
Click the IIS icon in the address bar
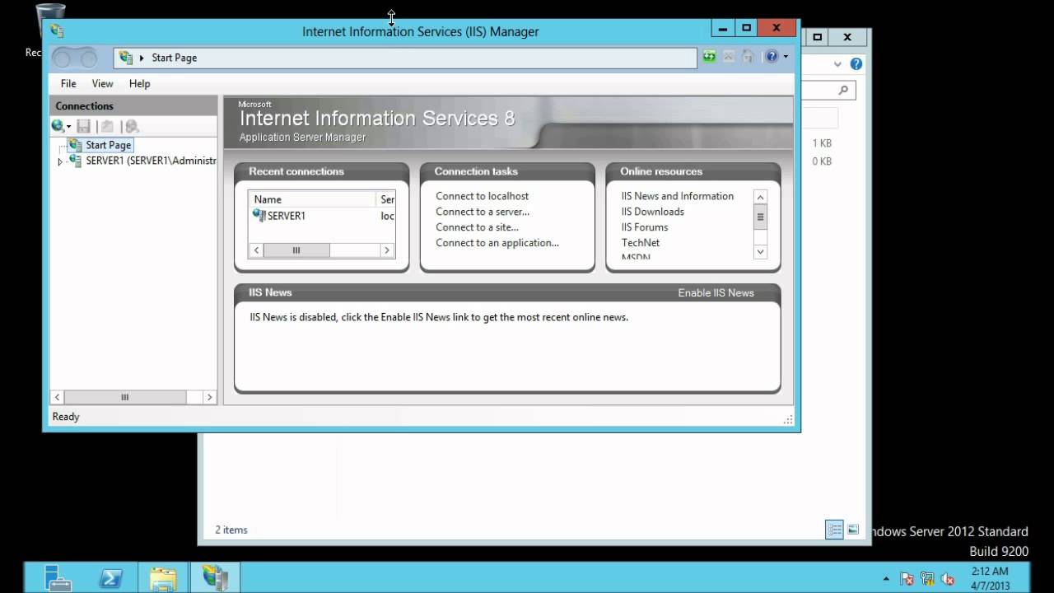coord(126,58)
